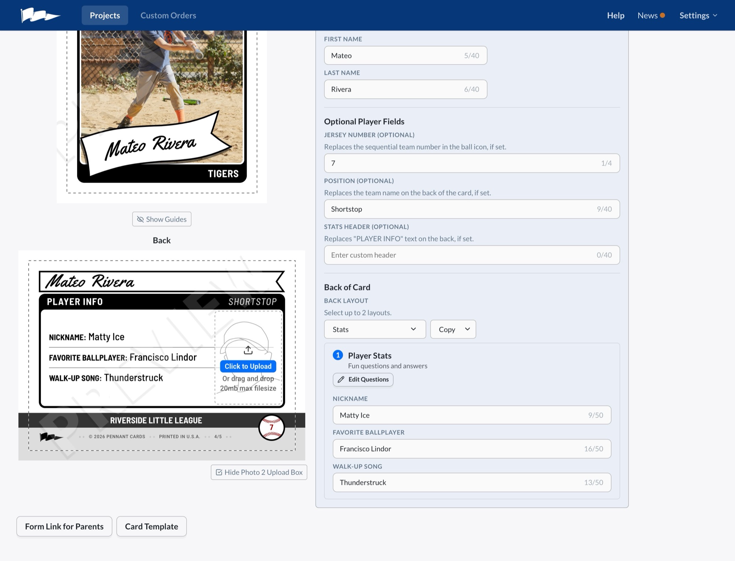Focus the Last Name field with Rivera
735x561 pixels.
click(x=406, y=89)
